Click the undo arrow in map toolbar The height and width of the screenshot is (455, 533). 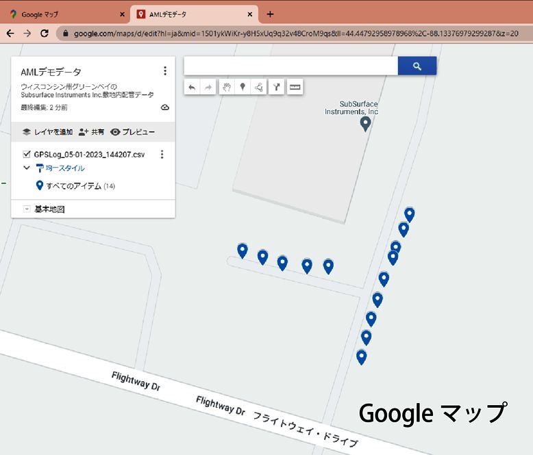pyautogui.click(x=192, y=88)
